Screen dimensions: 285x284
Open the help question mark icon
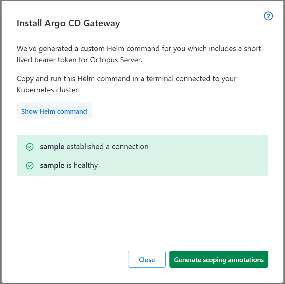[x=268, y=16]
